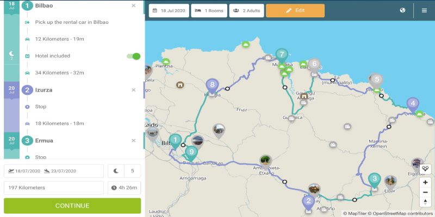Click the '34 Kilometers - 32m' drive row

click(59, 73)
